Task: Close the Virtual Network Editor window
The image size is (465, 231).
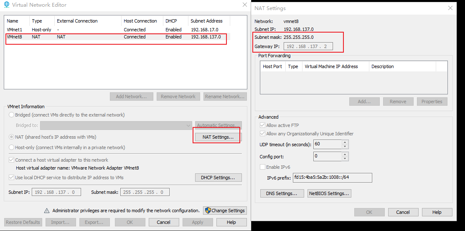Action: [x=245, y=5]
